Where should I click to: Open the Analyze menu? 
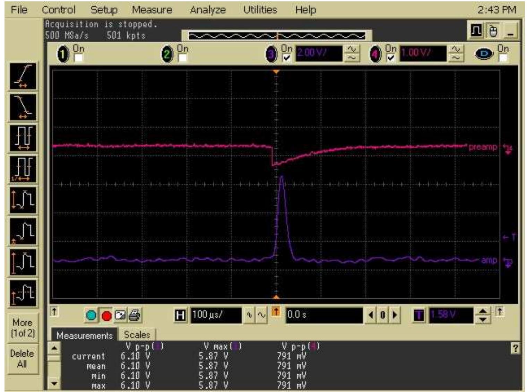pyautogui.click(x=208, y=10)
